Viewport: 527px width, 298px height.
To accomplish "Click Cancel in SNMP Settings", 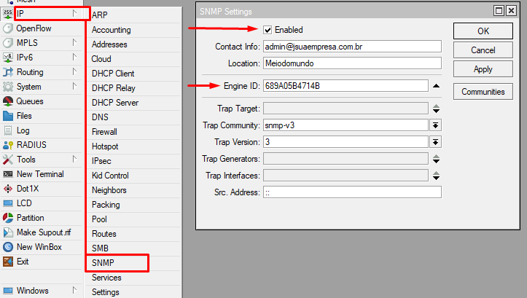I will point(483,50).
